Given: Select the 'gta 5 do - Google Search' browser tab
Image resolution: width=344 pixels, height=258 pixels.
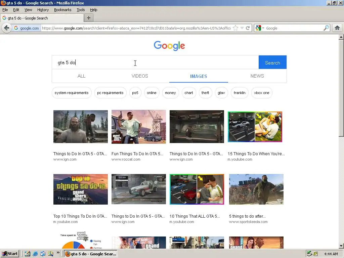Looking at the screenshot, I should (x=42, y=18).
